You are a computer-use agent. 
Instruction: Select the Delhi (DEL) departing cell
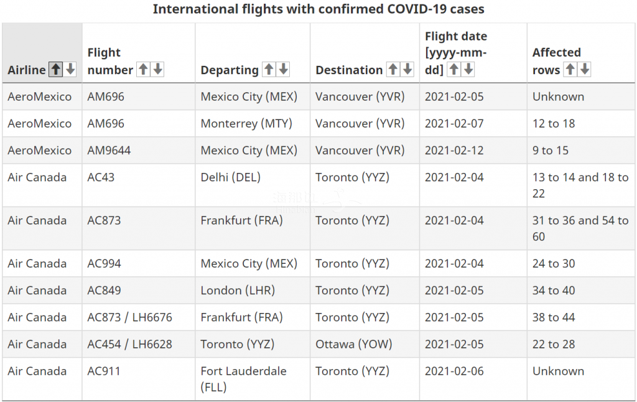[253, 185]
